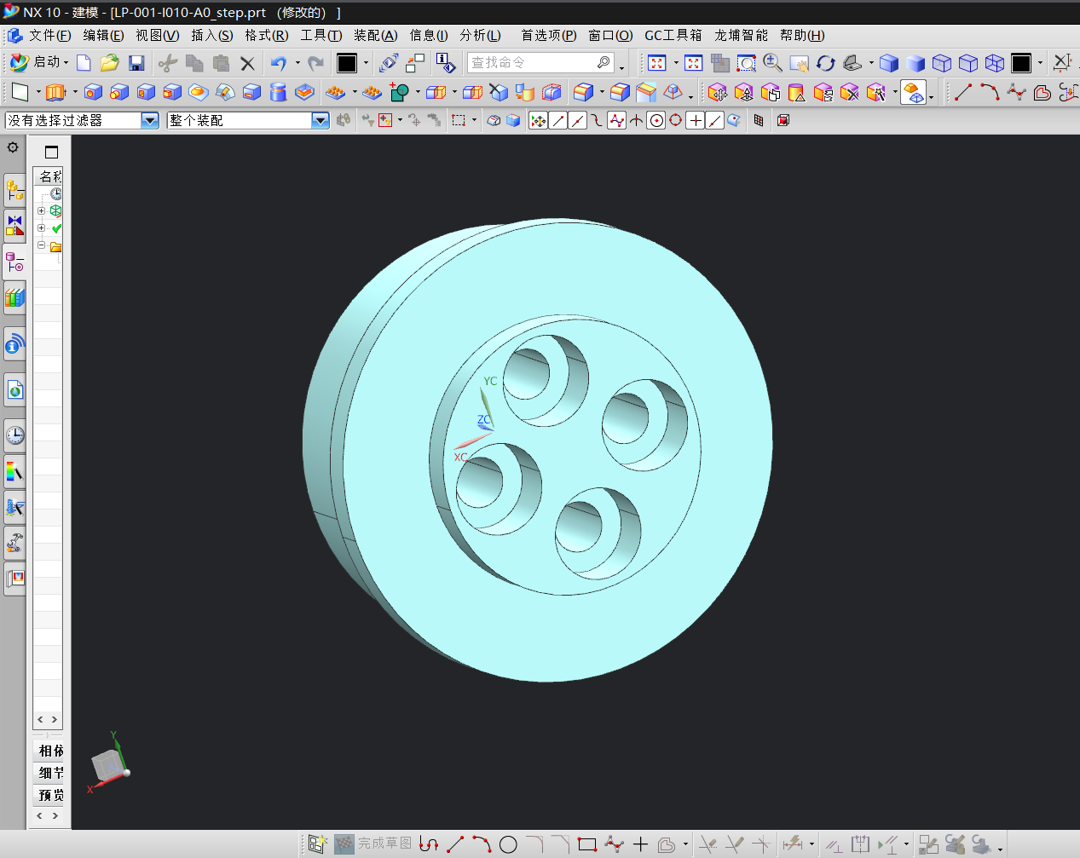Toggle the Mid Point snap option

click(577, 120)
